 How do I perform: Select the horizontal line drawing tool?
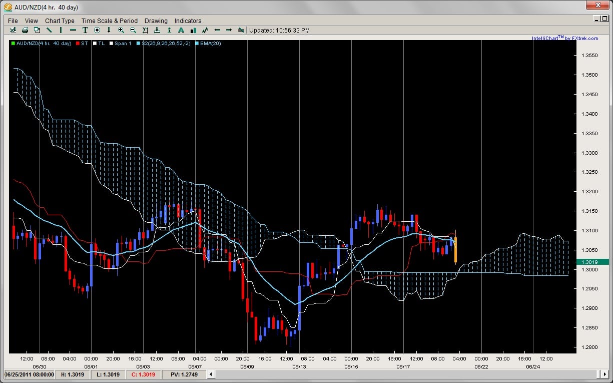[73, 30]
